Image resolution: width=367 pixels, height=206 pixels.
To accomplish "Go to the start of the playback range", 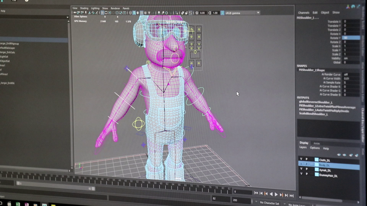I will point(256,193).
